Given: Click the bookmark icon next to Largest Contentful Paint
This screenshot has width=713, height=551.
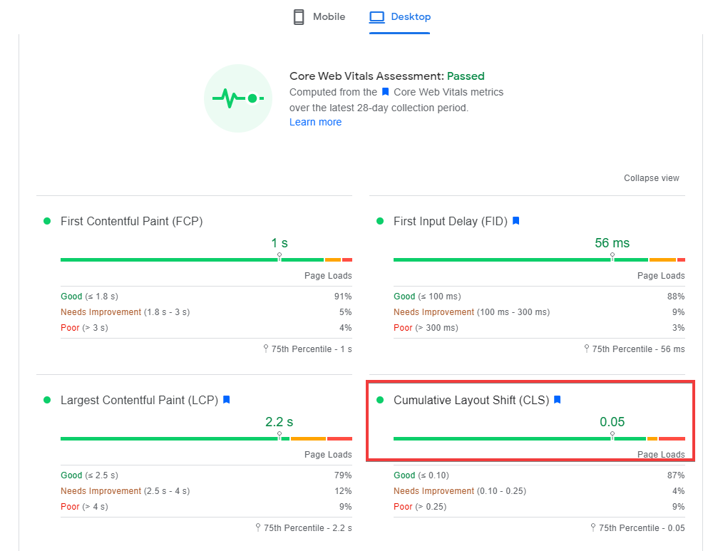Looking at the screenshot, I should pyautogui.click(x=226, y=400).
